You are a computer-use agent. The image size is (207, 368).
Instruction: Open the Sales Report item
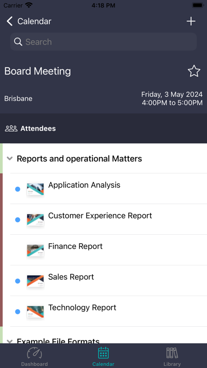pyautogui.click(x=109, y=281)
